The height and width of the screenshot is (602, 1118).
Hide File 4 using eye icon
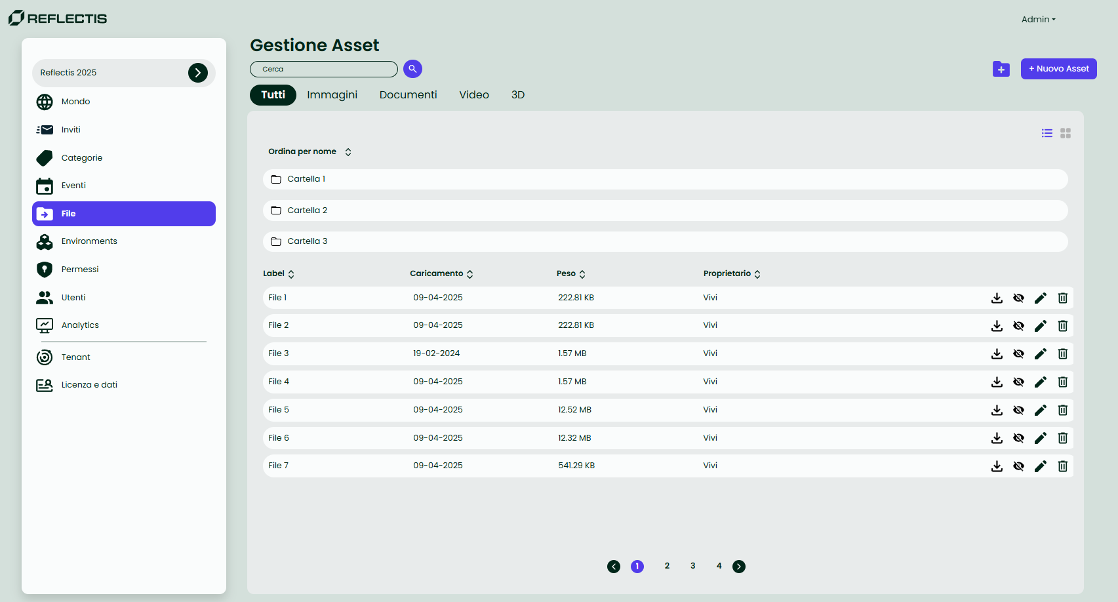pos(1018,382)
